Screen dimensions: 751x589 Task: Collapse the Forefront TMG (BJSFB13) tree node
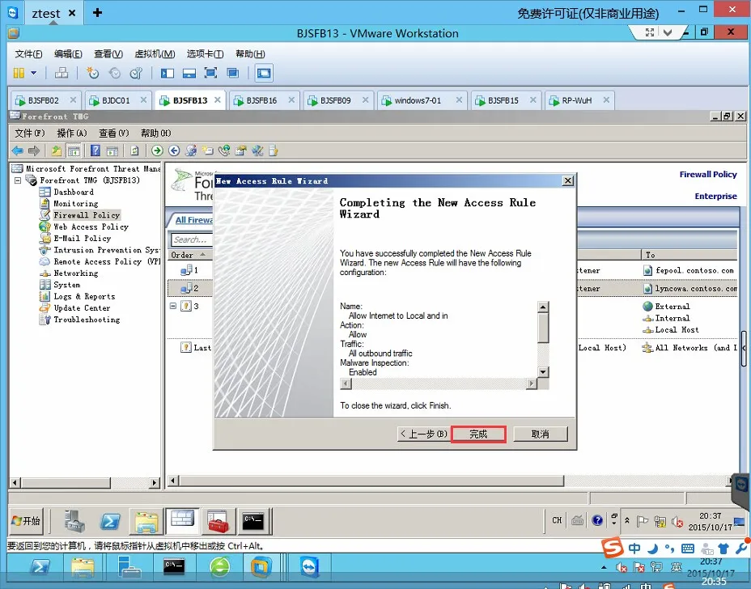18,180
